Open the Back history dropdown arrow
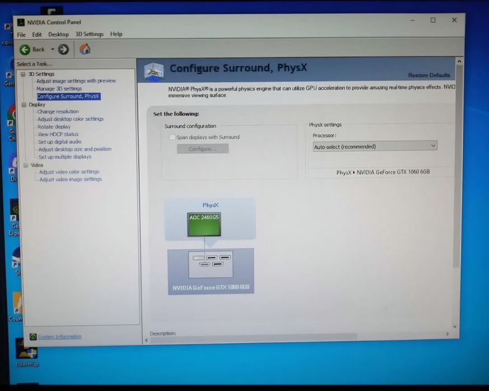489x391 pixels. [53, 49]
